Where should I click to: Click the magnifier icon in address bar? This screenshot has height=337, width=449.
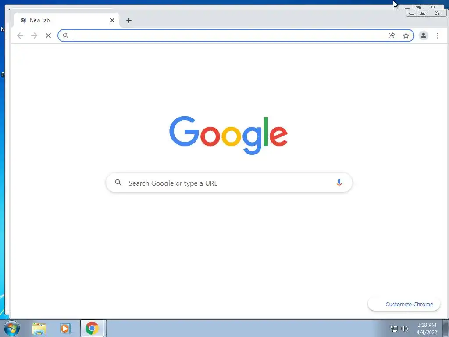tap(66, 36)
